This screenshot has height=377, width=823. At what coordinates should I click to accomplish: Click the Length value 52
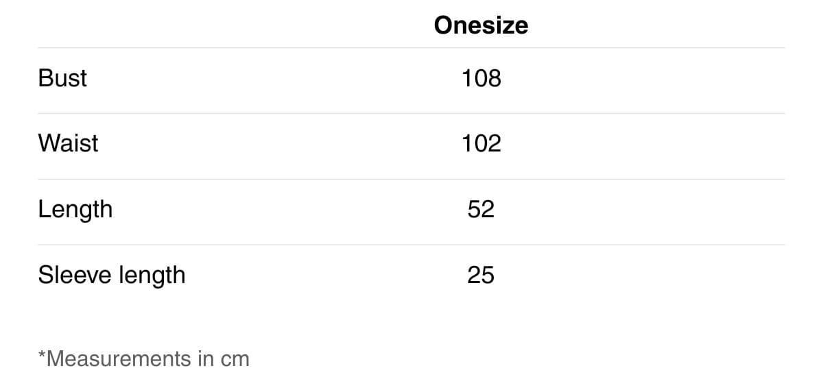[x=481, y=209]
